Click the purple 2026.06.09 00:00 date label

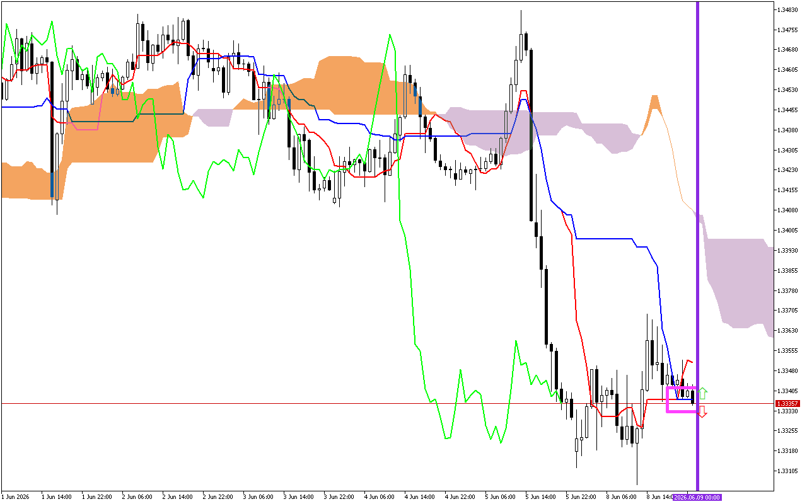(697, 497)
